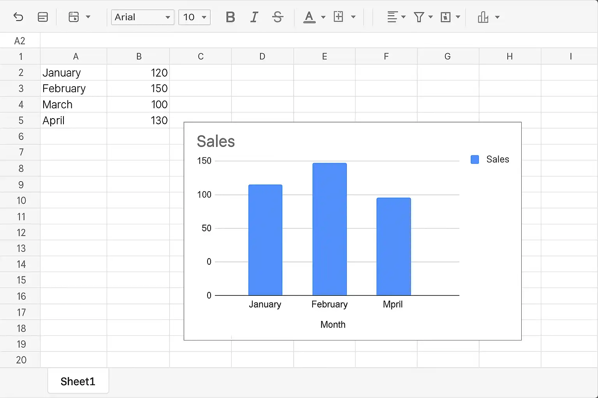Click the calendar-style icon left of the font box
Image resolution: width=598 pixels, height=398 pixels.
click(x=74, y=17)
